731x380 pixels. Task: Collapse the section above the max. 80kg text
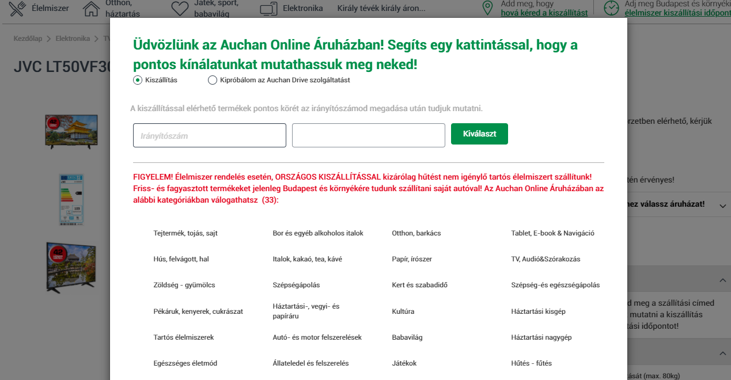pos(722,354)
